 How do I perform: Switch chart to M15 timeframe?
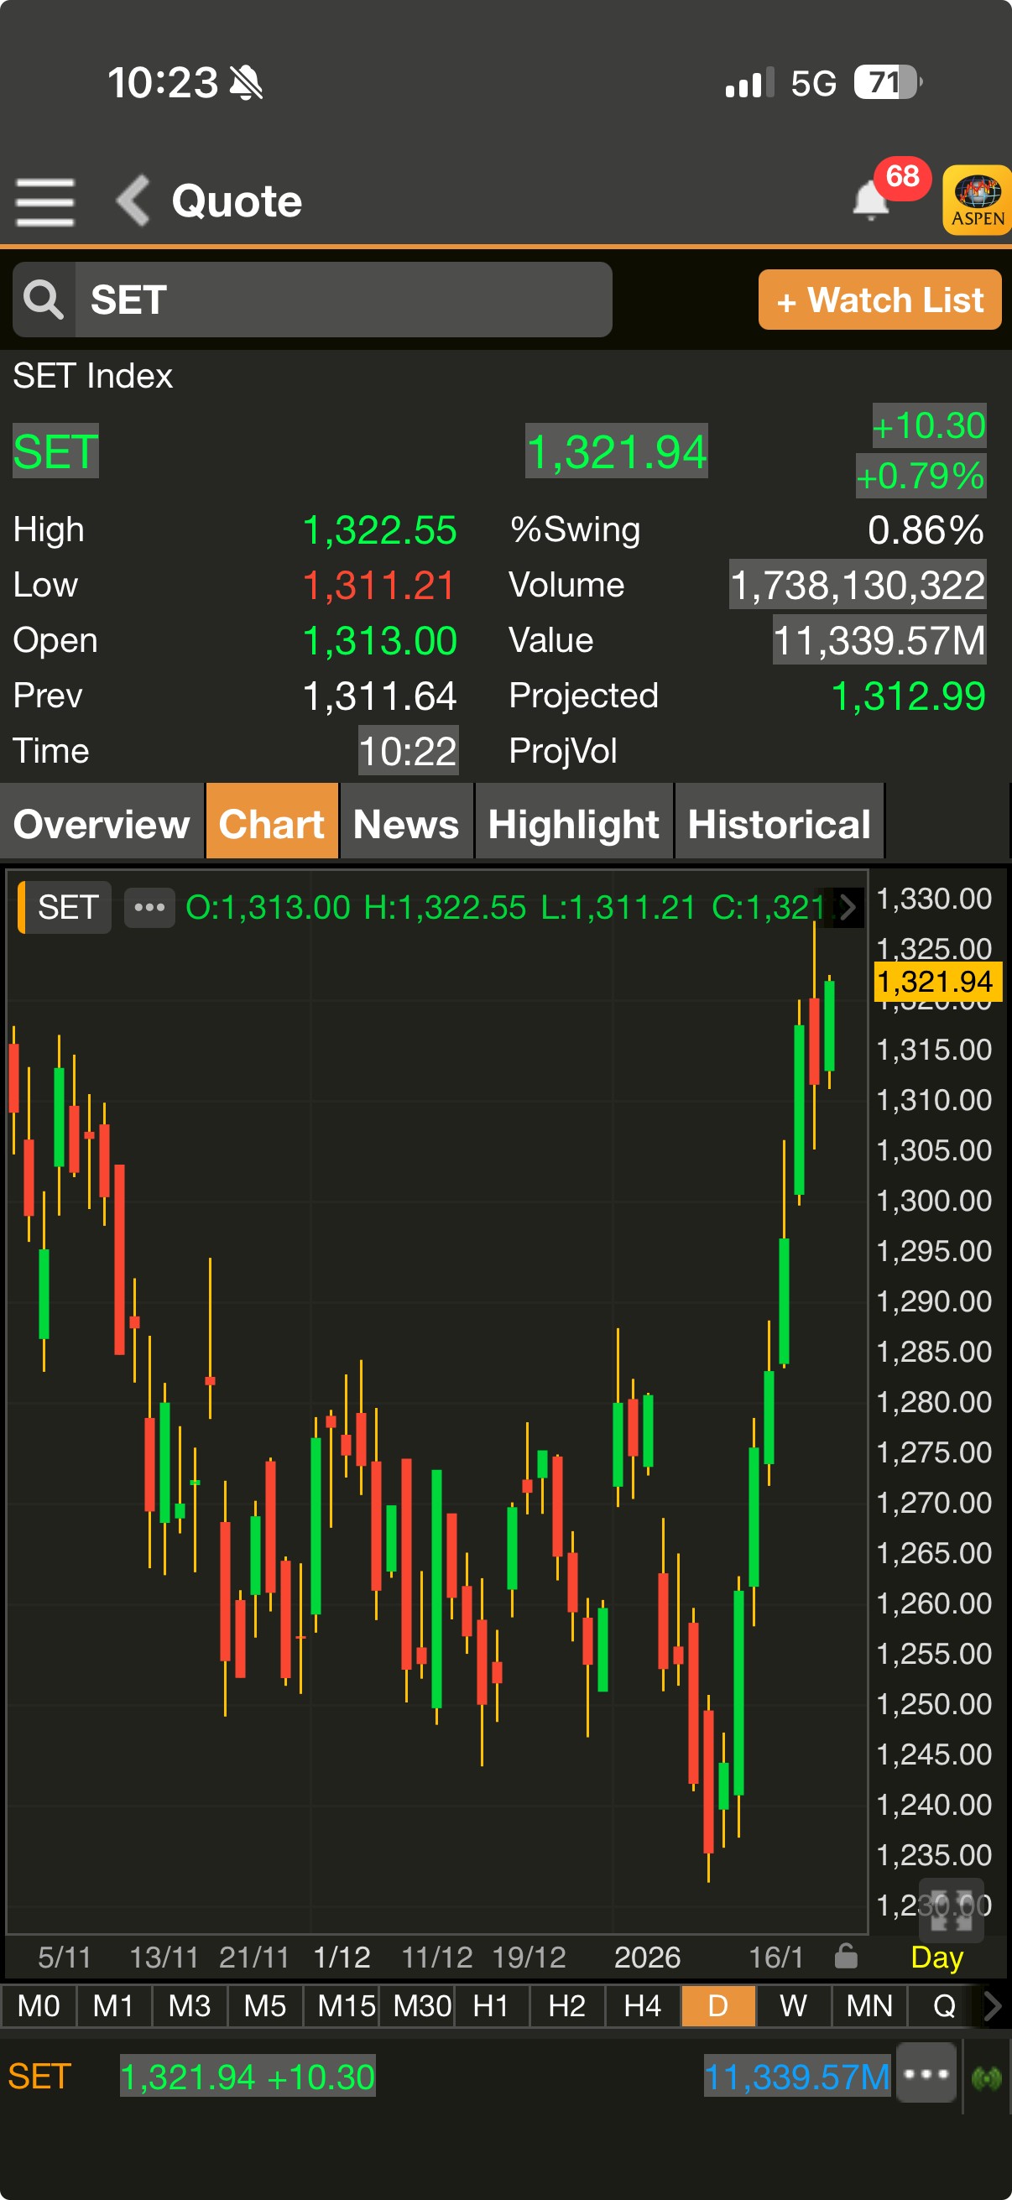coord(346,2005)
